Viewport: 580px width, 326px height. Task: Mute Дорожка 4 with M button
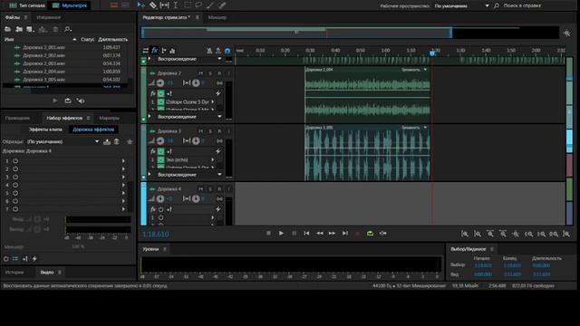pyautogui.click(x=201, y=189)
